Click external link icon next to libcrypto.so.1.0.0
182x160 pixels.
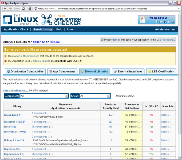[25, 132]
